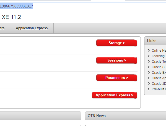Click the chevron arrow beside Oracle JD
This screenshot has width=166, height=135.
click(149, 83)
